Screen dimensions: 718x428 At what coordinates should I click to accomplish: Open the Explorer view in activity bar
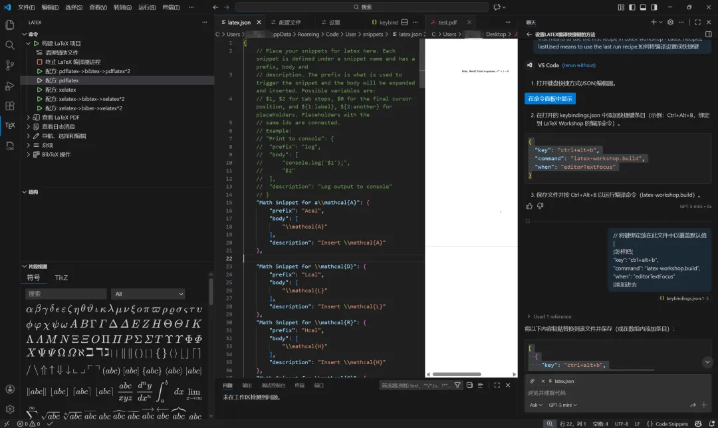click(x=10, y=25)
